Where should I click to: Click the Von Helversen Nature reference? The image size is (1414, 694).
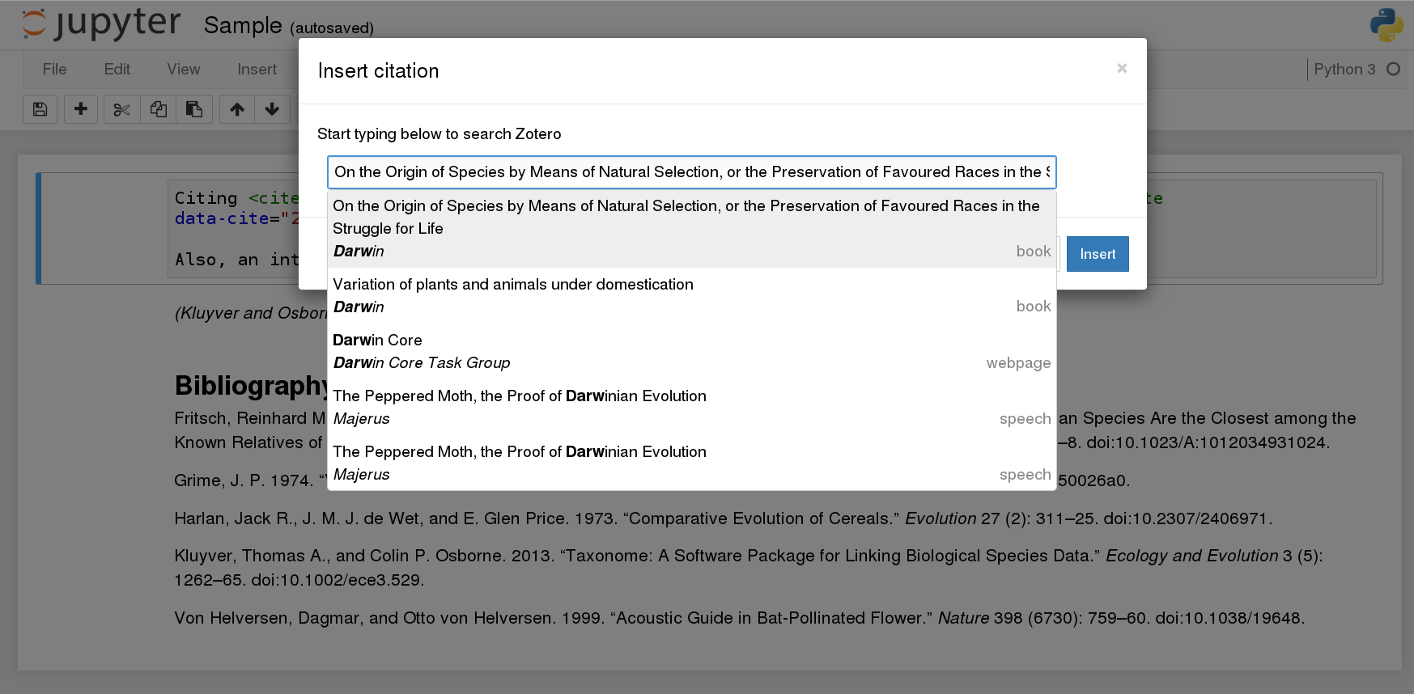(x=740, y=618)
